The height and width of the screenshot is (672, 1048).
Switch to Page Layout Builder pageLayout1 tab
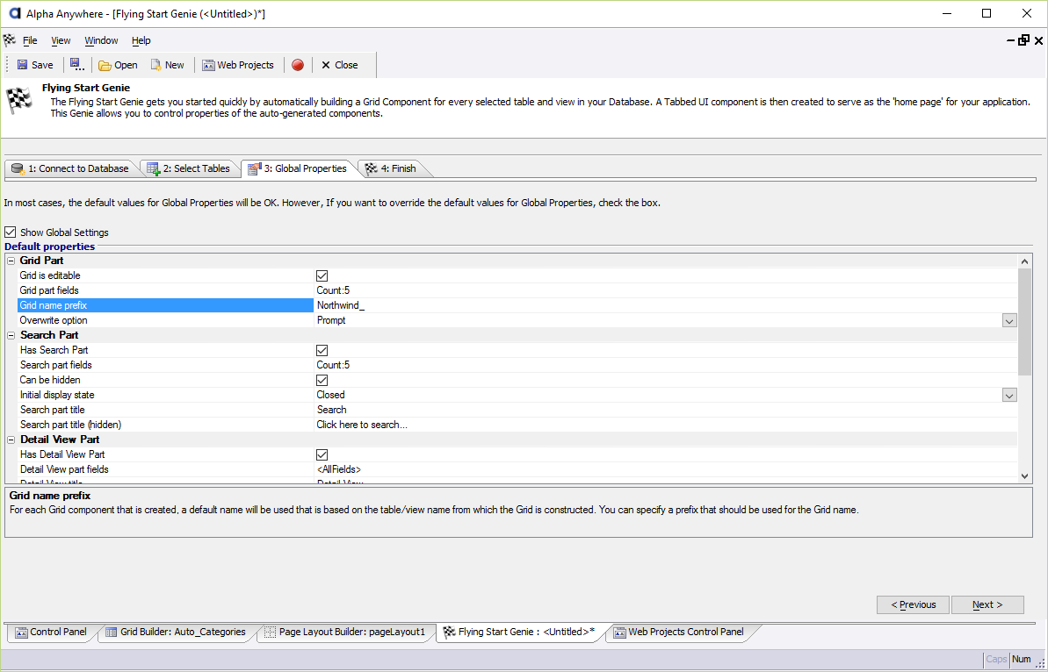tap(345, 632)
